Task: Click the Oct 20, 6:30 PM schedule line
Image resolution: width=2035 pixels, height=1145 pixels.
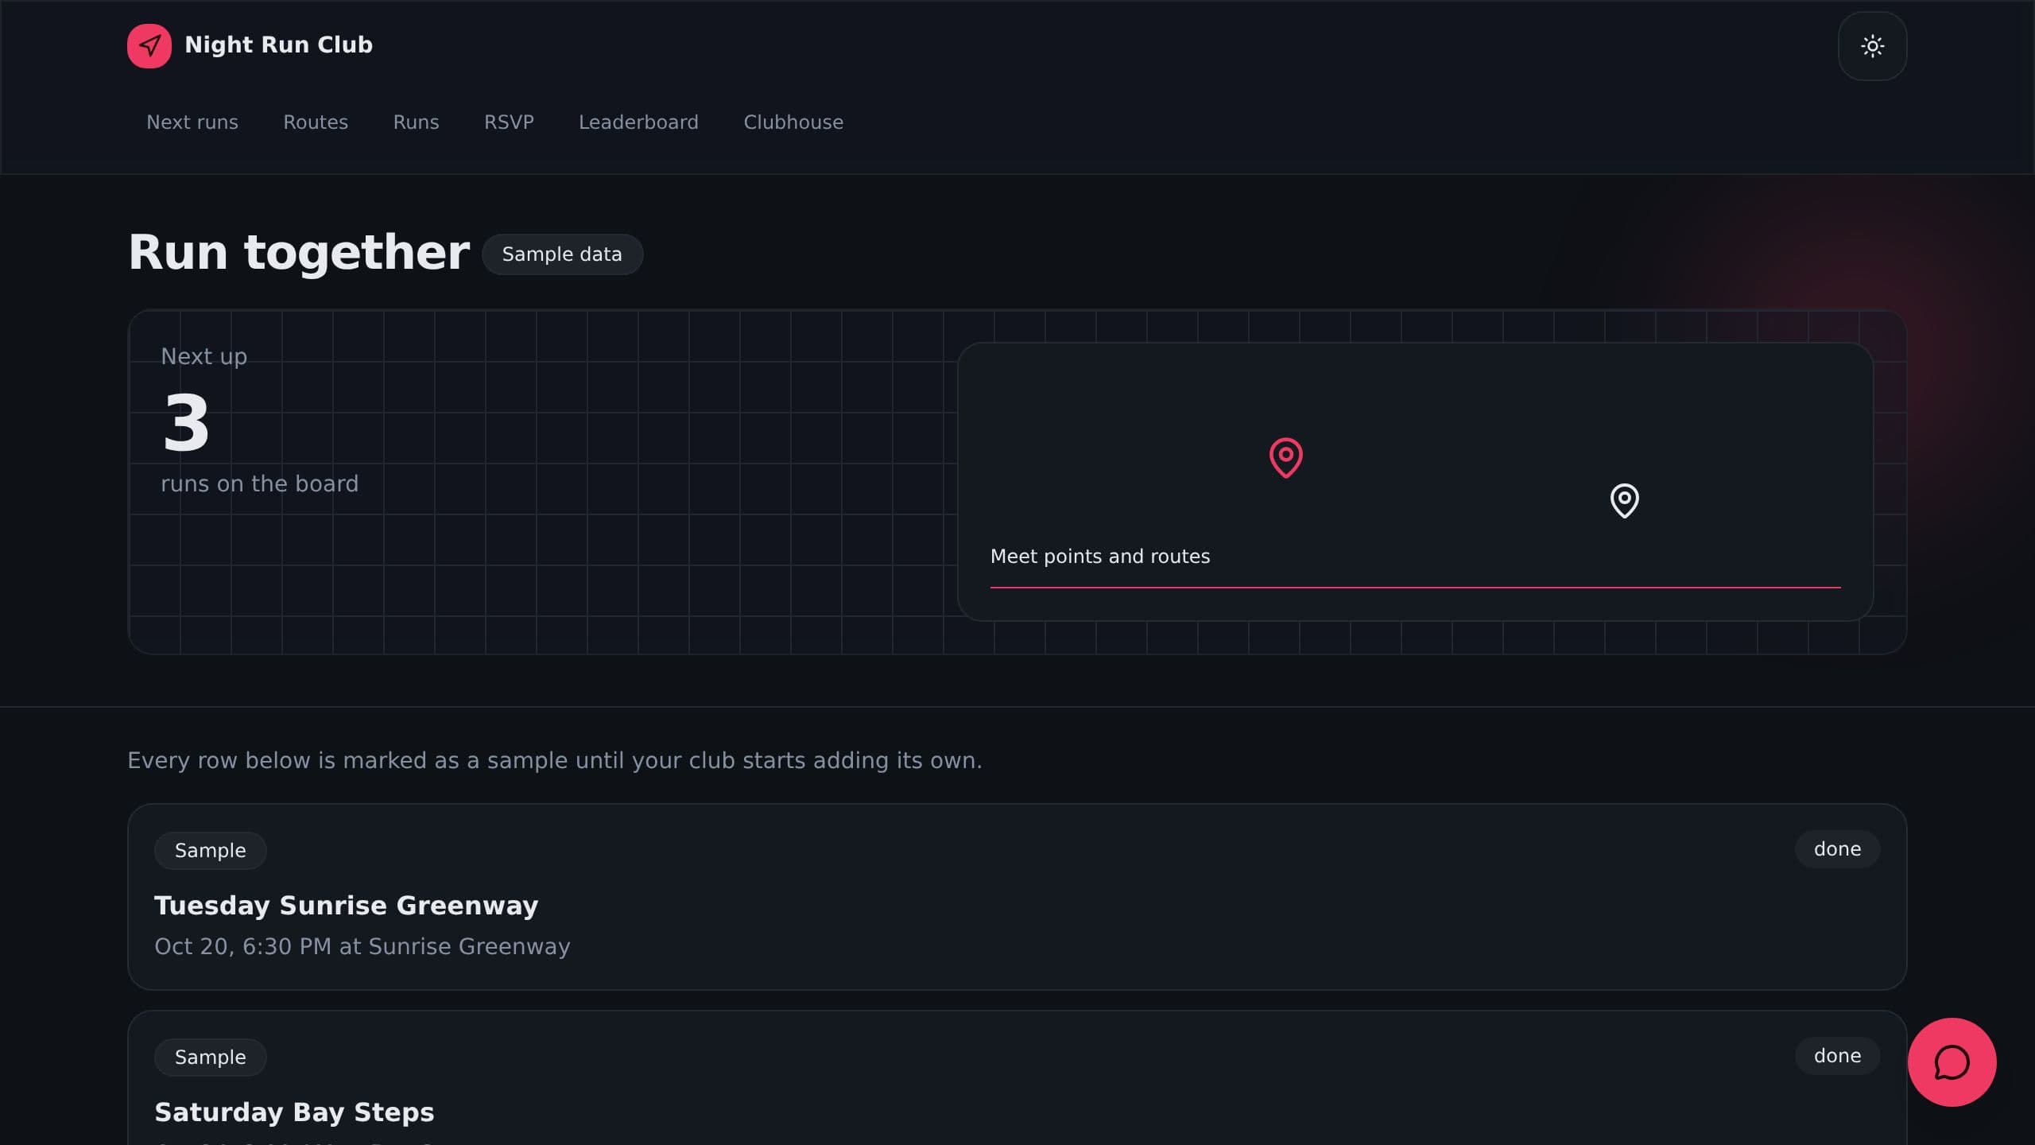Action: (362, 946)
